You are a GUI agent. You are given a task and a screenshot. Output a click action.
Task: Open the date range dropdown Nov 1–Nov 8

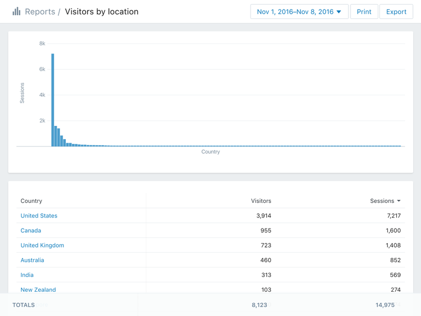pos(299,12)
